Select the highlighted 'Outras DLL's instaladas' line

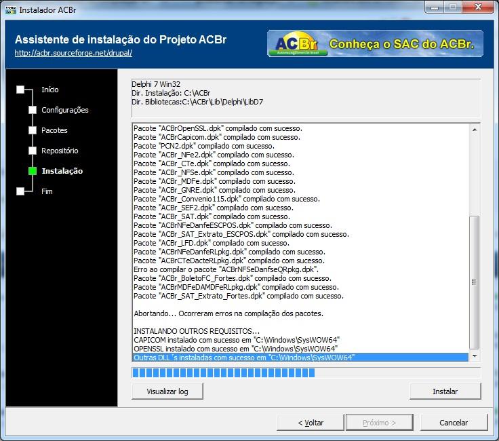[x=300, y=358]
